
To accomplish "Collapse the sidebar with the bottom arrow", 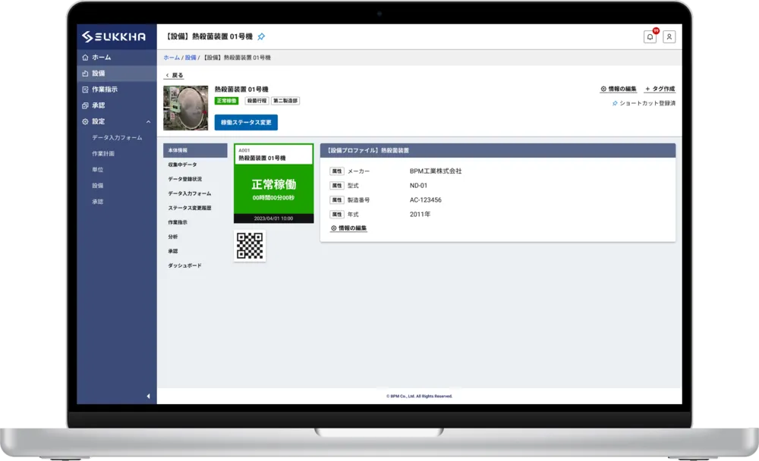I will [148, 397].
